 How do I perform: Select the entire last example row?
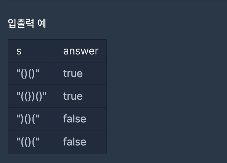point(57,142)
